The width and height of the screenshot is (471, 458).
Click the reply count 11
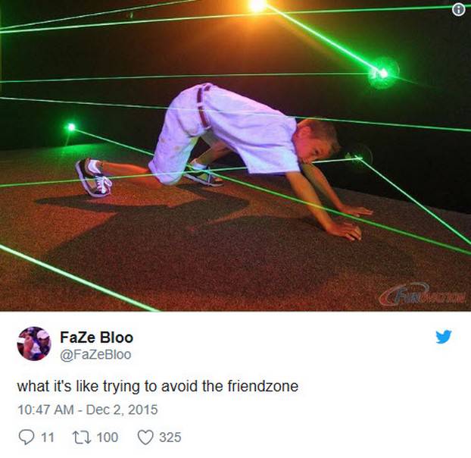tap(48, 438)
